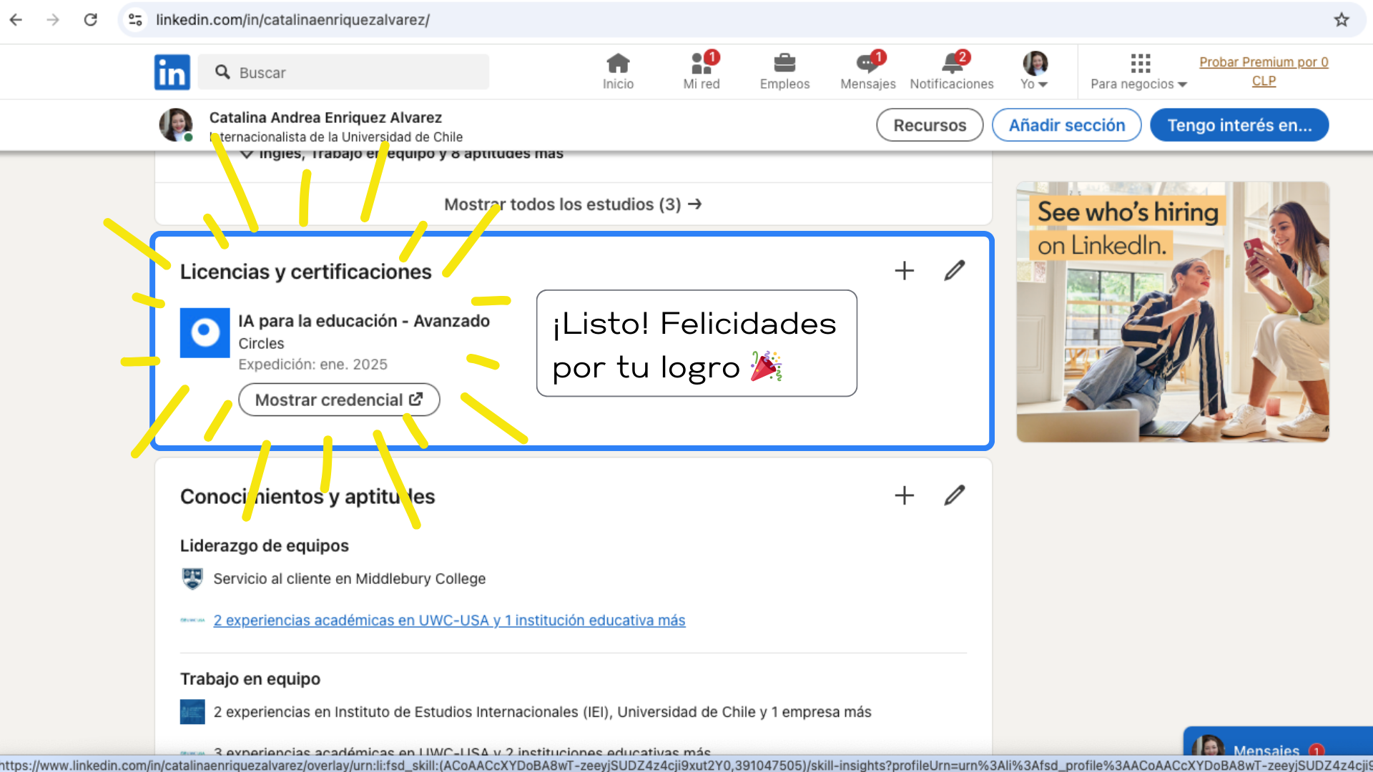Click the Recursos button
Viewport: 1373px width, 772px height.
[x=930, y=125]
